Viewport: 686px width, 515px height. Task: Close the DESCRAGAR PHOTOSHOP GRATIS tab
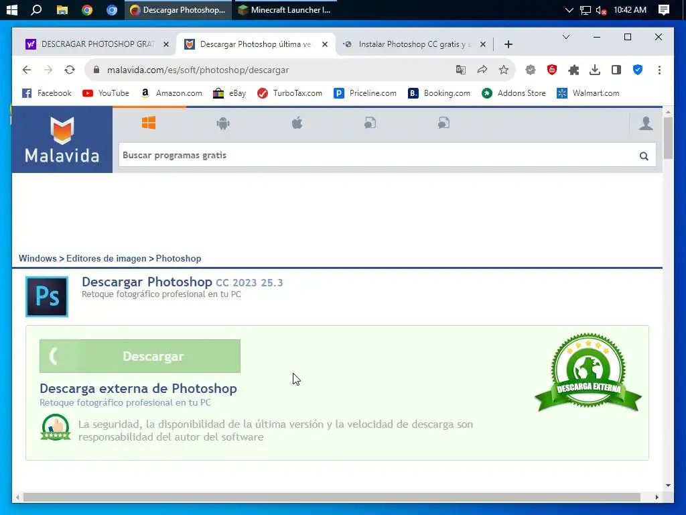tap(166, 44)
